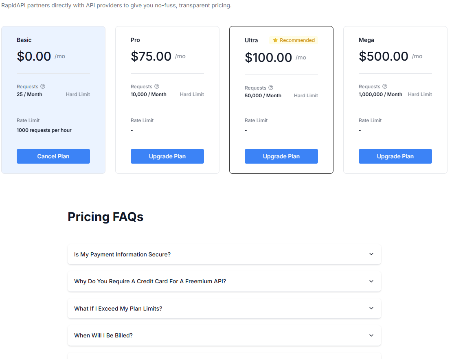
Task: Click the Pro plan $75.00 price
Action: [151, 56]
